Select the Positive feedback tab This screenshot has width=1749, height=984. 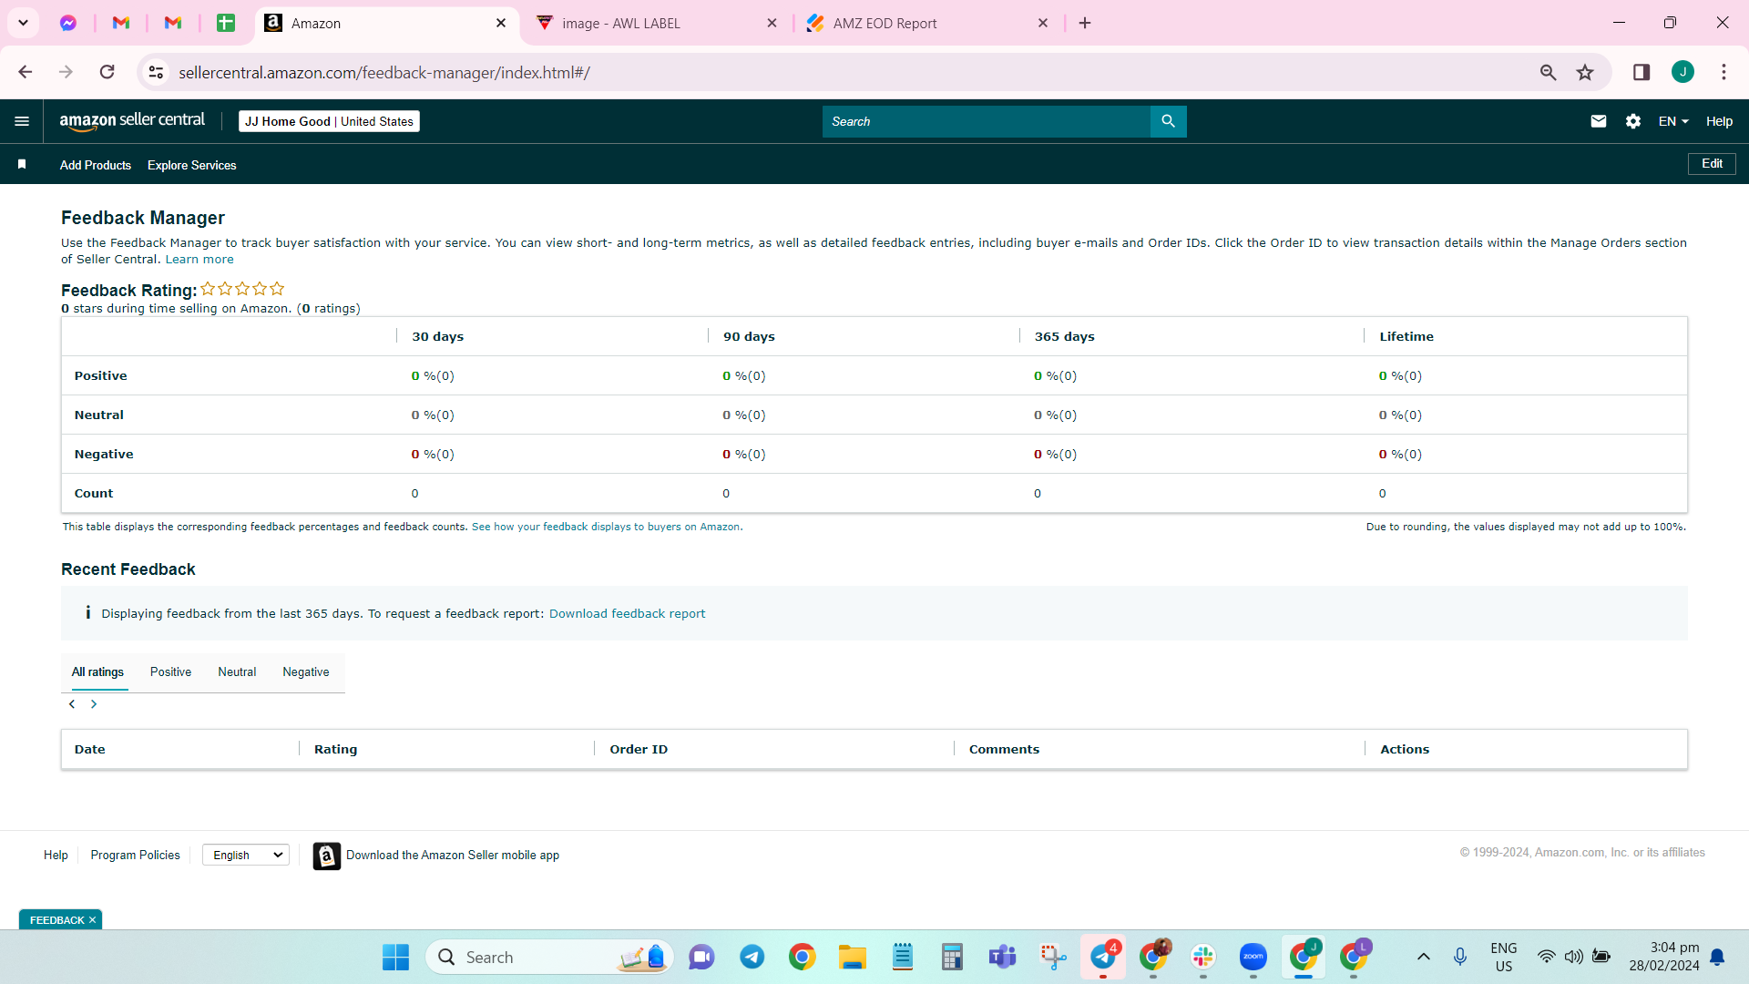click(170, 672)
